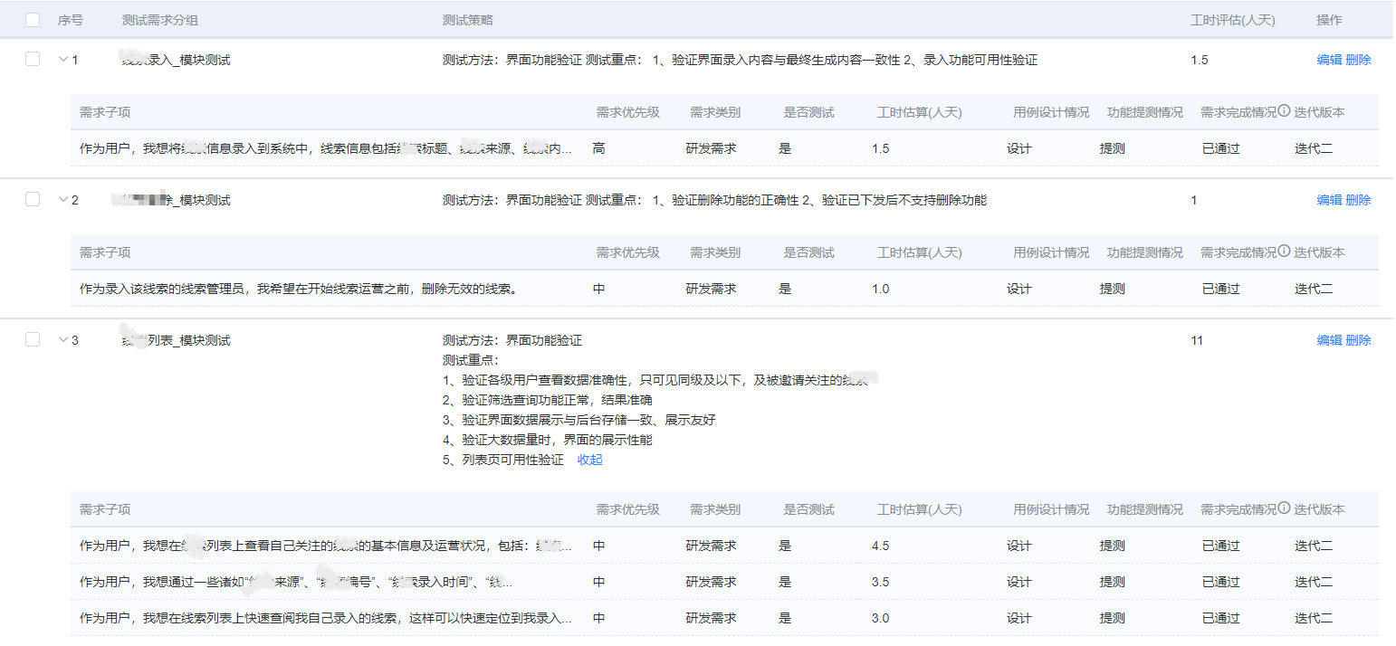Check the checkbox for row 3
Viewport: 1396px width, 646px height.
click(33, 339)
